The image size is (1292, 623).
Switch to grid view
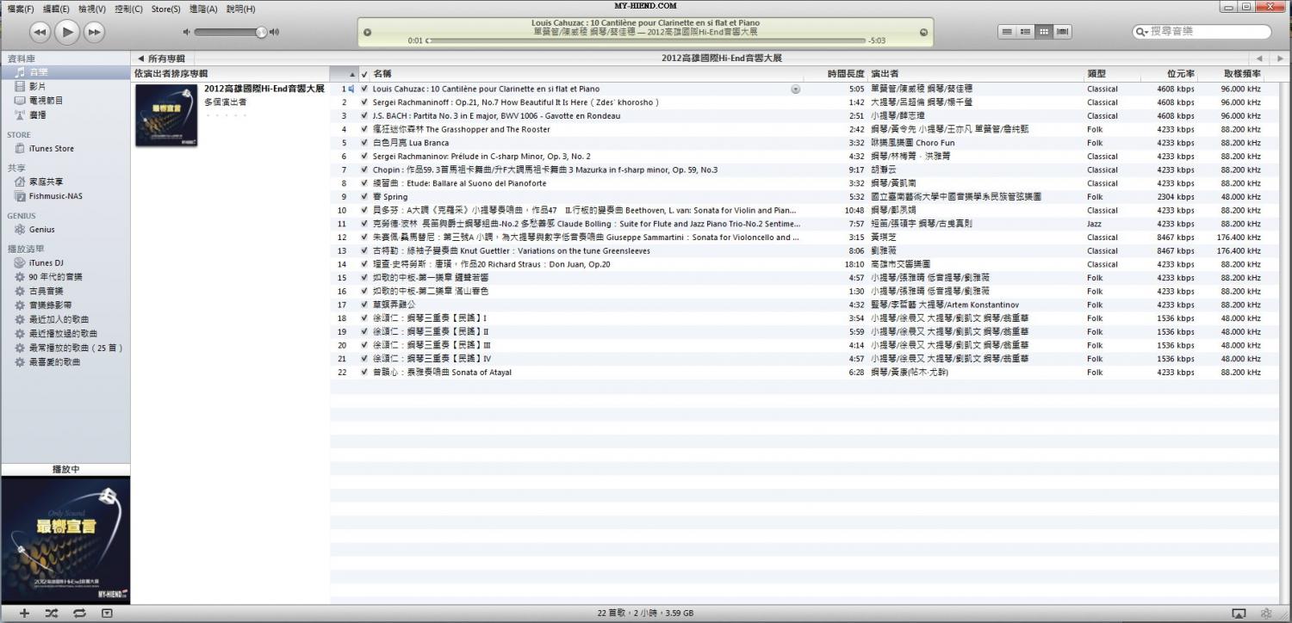coord(1044,32)
